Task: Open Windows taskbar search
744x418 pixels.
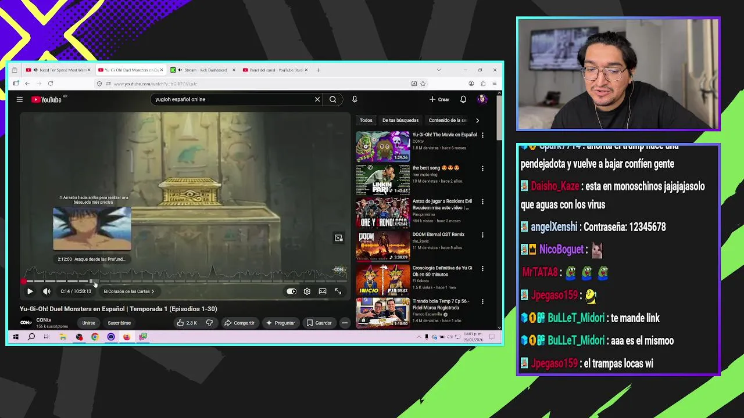Action: [x=31, y=337]
